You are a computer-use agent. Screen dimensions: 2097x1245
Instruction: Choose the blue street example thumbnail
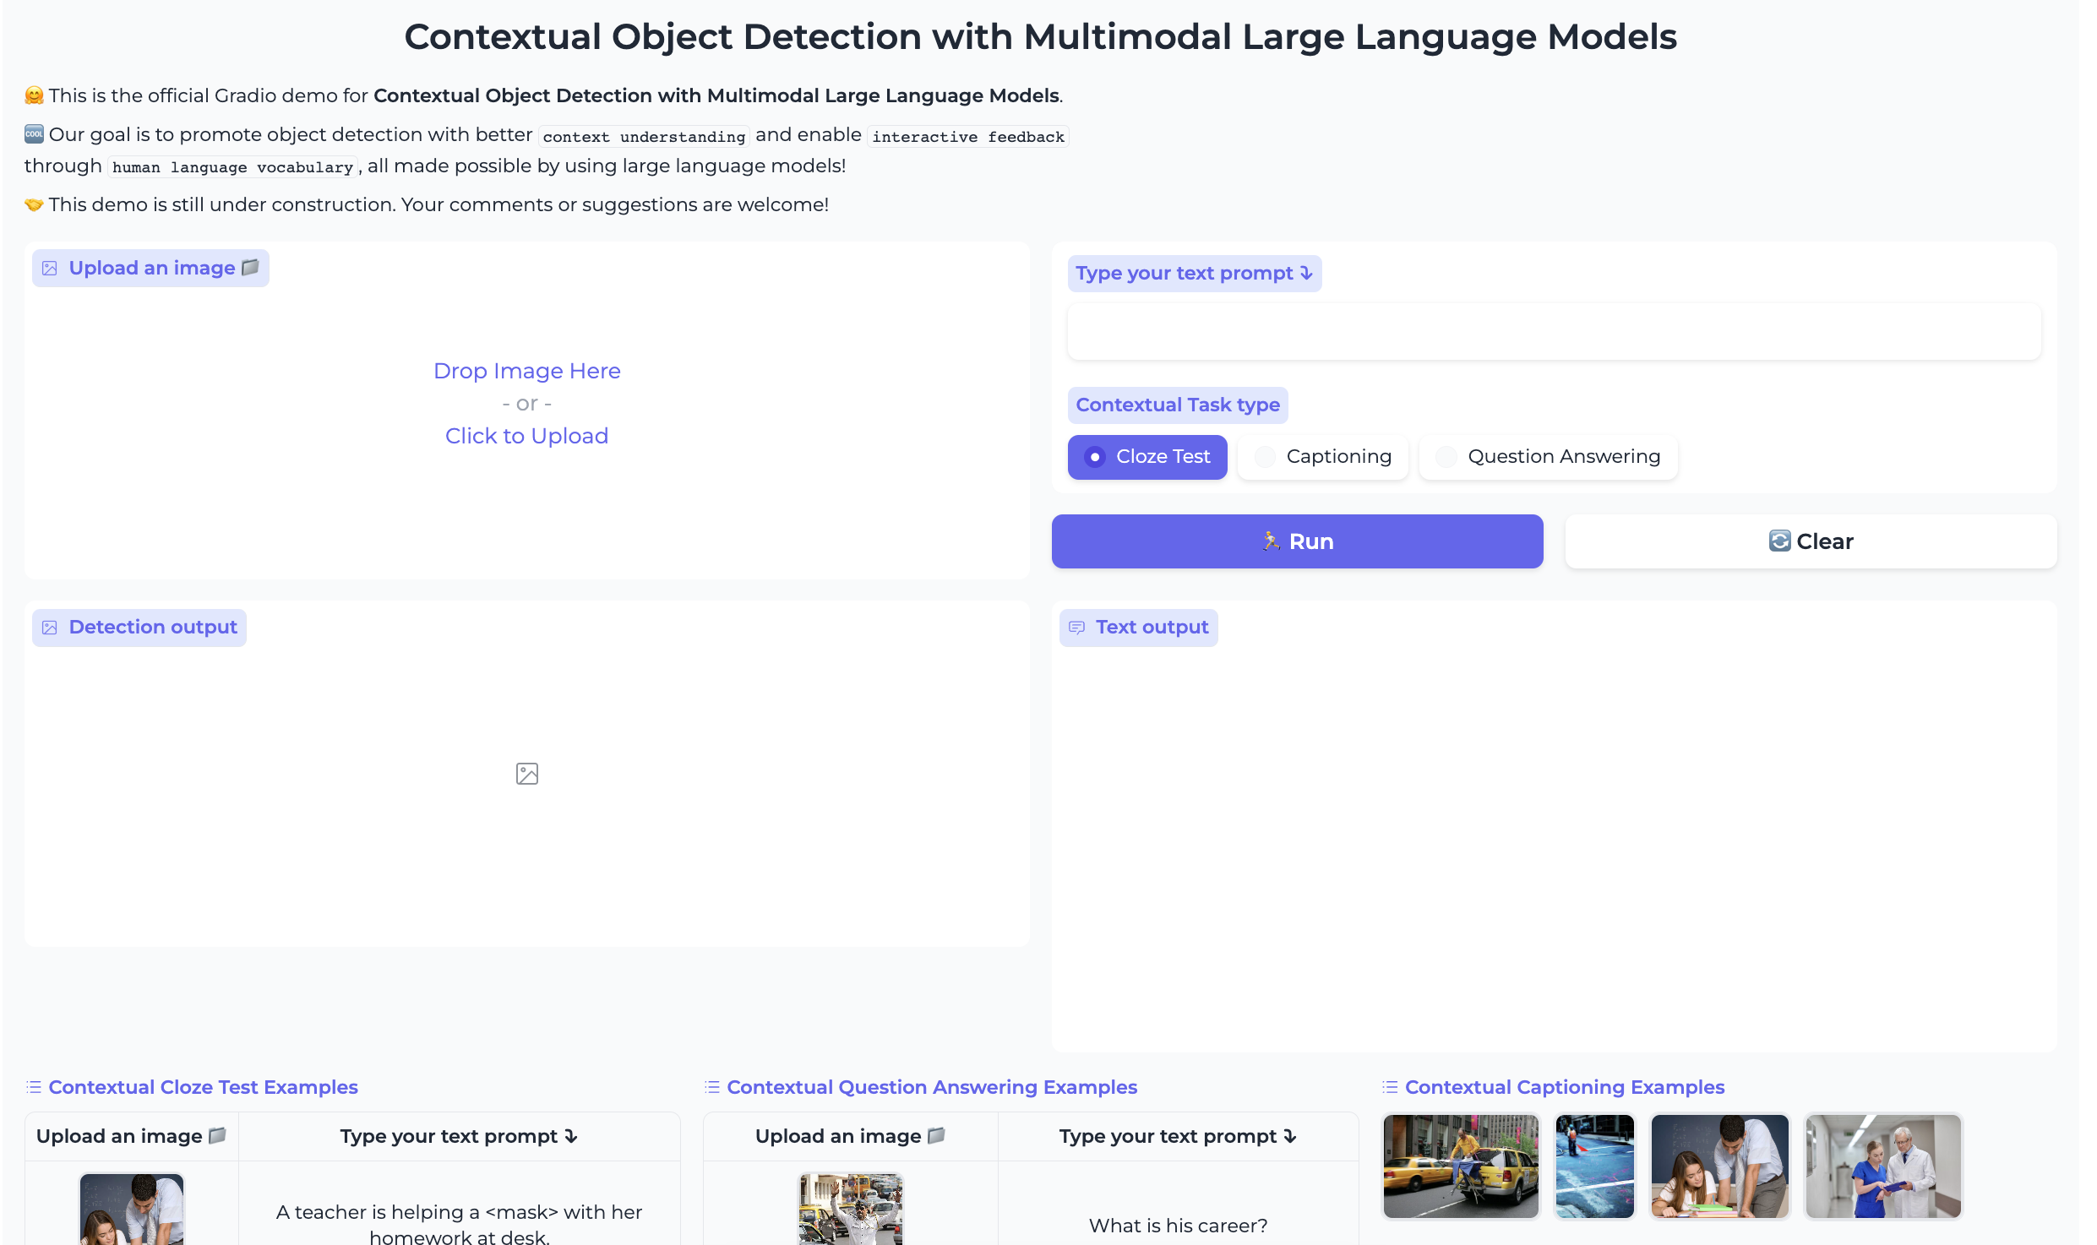point(1594,1166)
